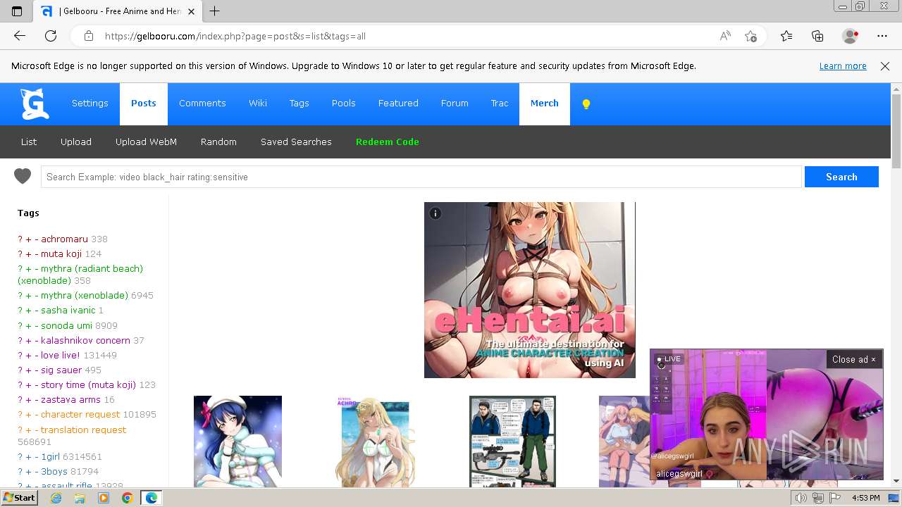
Task: Click the ad info 'i' icon
Action: point(435,213)
